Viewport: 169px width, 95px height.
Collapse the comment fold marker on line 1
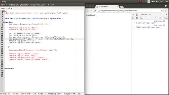(4, 11)
